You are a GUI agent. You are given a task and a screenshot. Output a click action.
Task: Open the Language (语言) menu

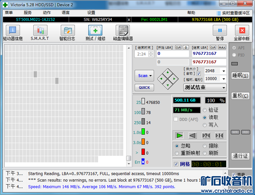(66, 13)
